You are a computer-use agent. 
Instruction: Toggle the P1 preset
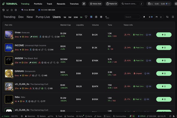point(157,17)
